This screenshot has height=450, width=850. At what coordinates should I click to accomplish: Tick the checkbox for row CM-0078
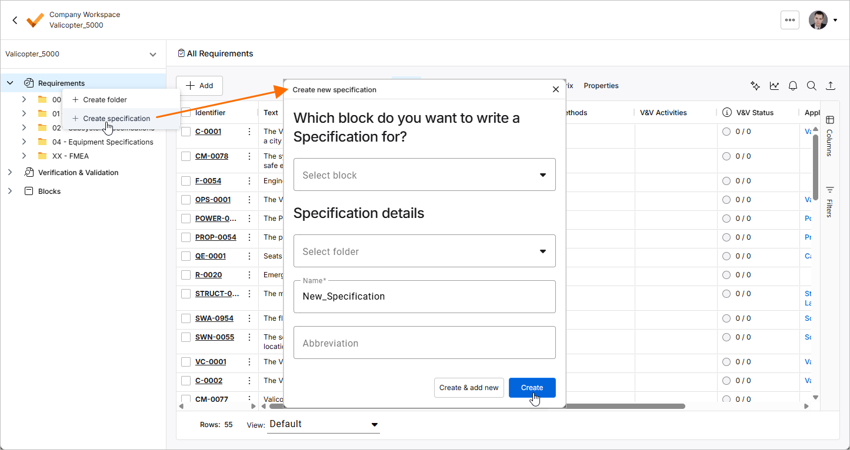[186, 156]
